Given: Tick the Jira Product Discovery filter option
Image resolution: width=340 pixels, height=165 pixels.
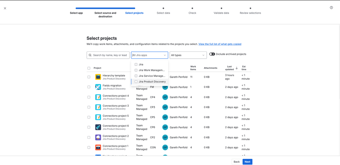Looking at the screenshot, I should point(136,81).
